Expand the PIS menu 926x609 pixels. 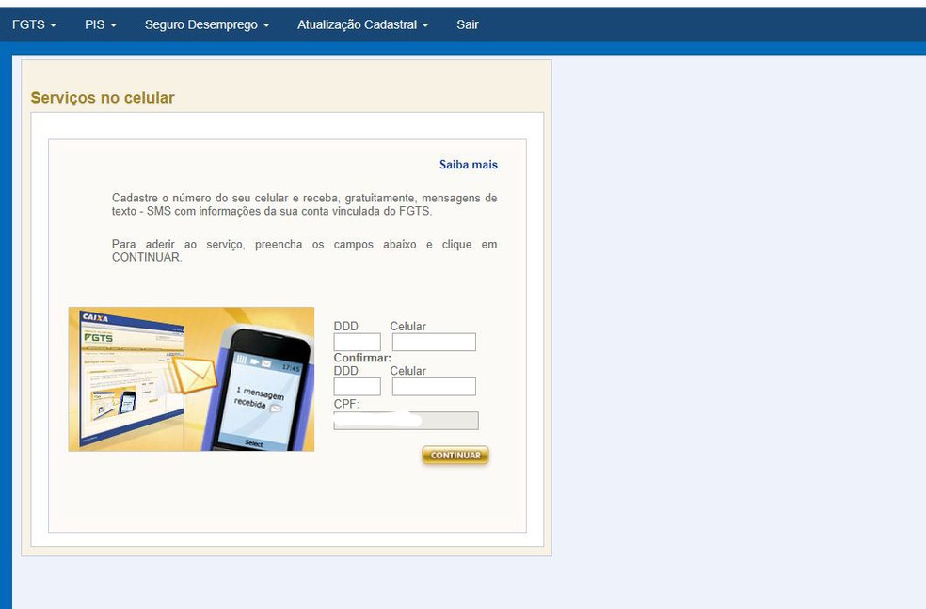[x=96, y=24]
